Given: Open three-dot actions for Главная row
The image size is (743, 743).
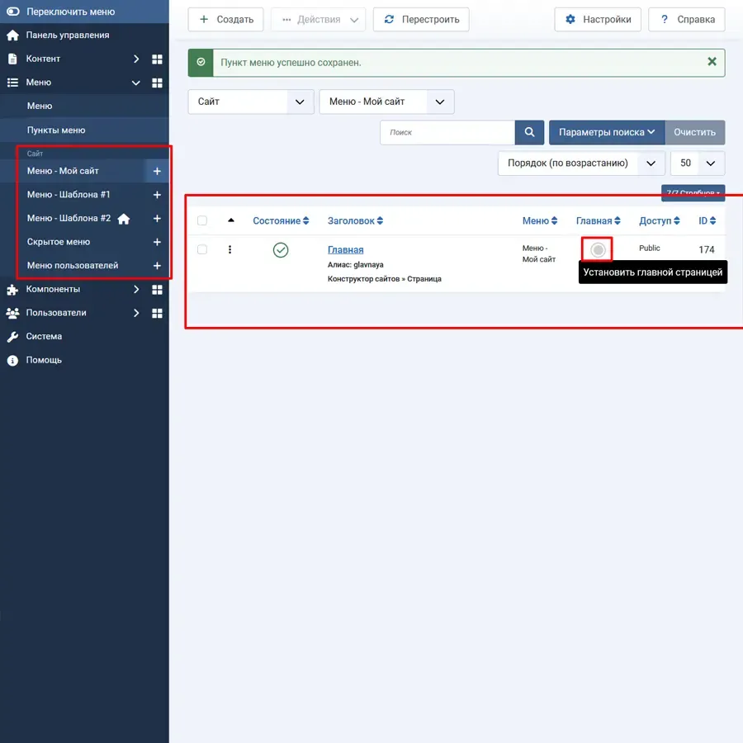Looking at the screenshot, I should click(x=230, y=249).
